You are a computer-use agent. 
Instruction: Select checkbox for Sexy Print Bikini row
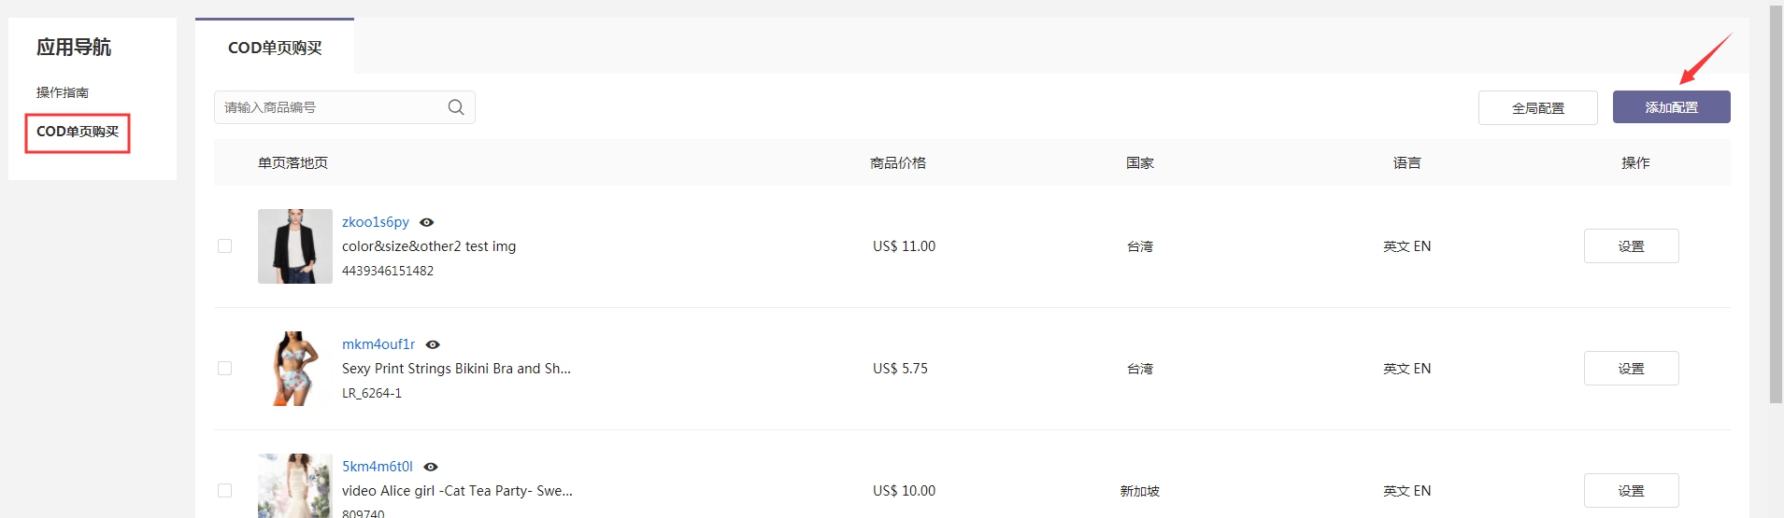coord(224,369)
